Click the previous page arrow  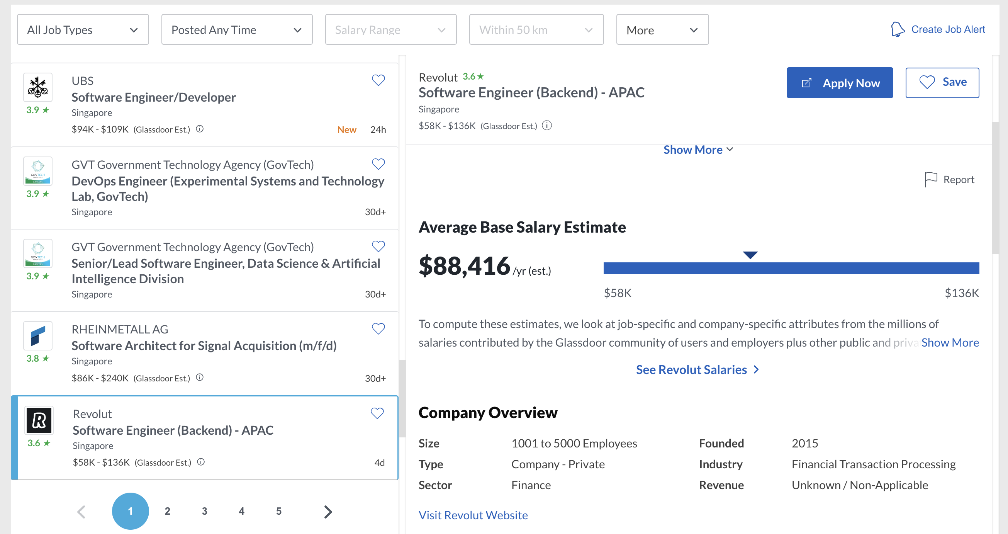[81, 511]
